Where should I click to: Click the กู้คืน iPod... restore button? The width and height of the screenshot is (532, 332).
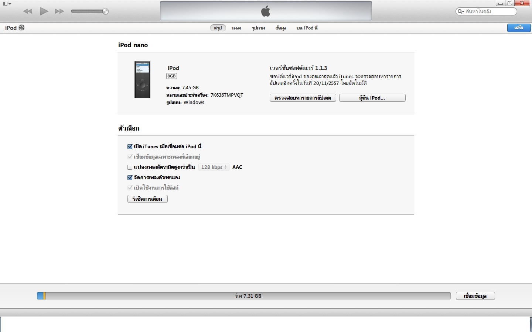(372, 98)
